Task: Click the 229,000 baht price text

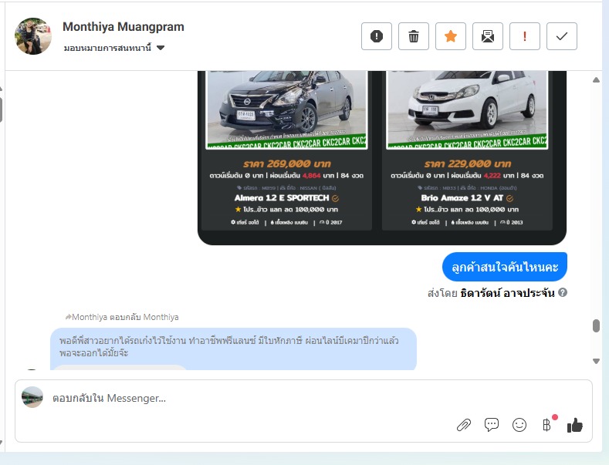Action: point(468,163)
